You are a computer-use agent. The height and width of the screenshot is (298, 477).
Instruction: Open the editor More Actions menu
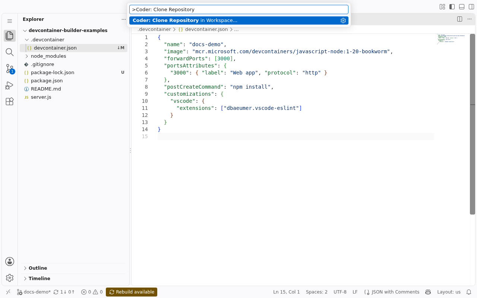pyautogui.click(x=469, y=19)
